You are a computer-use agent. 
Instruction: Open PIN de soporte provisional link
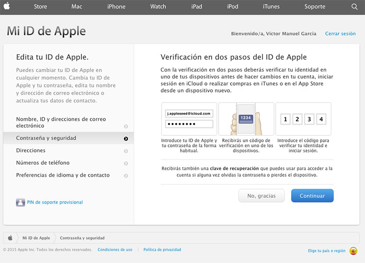point(55,202)
